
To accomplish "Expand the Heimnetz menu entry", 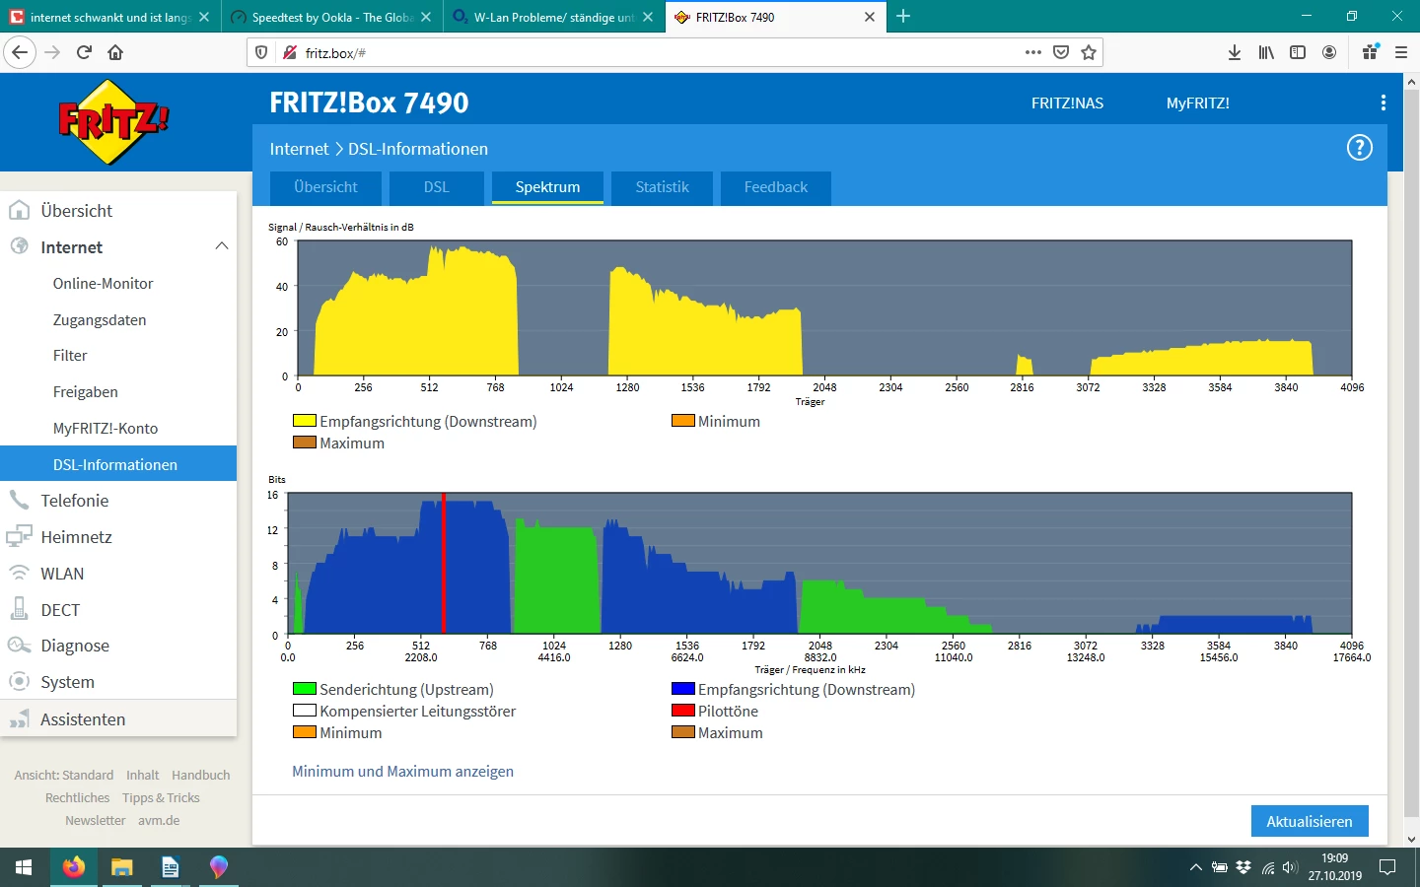I will (x=76, y=537).
